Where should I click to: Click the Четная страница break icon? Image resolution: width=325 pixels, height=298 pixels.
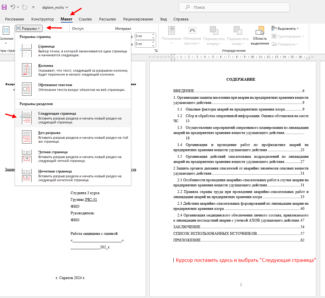coord(27,156)
